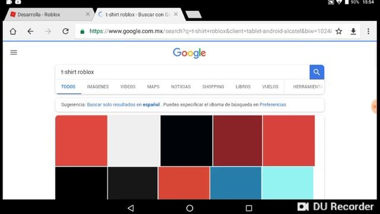This screenshot has width=380, height=214.
Task: Reload the page with the refresh icon
Action: 65,32
